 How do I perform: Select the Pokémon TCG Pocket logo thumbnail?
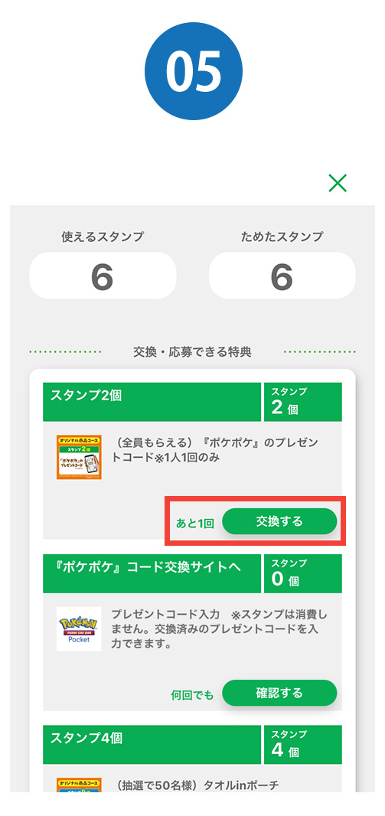79,628
